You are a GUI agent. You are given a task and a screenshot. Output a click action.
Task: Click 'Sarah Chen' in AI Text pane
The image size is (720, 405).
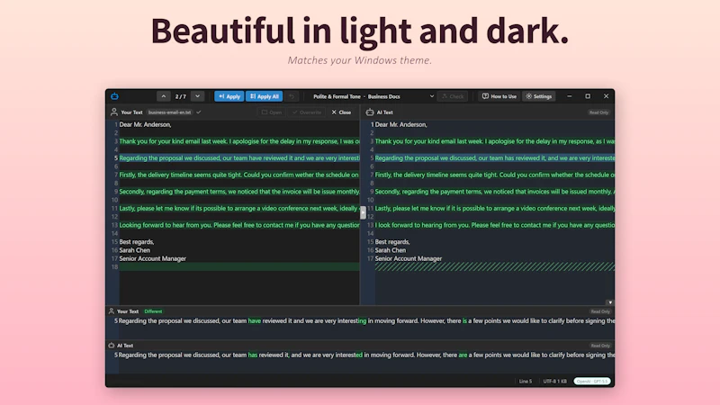(391, 250)
